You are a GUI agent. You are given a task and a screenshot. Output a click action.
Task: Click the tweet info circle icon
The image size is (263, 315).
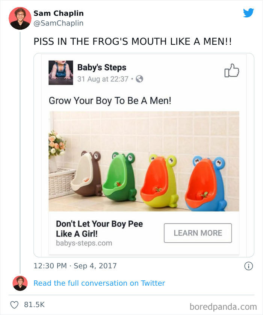[248, 266]
